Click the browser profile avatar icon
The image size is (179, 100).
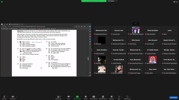click(x=2, y=24)
